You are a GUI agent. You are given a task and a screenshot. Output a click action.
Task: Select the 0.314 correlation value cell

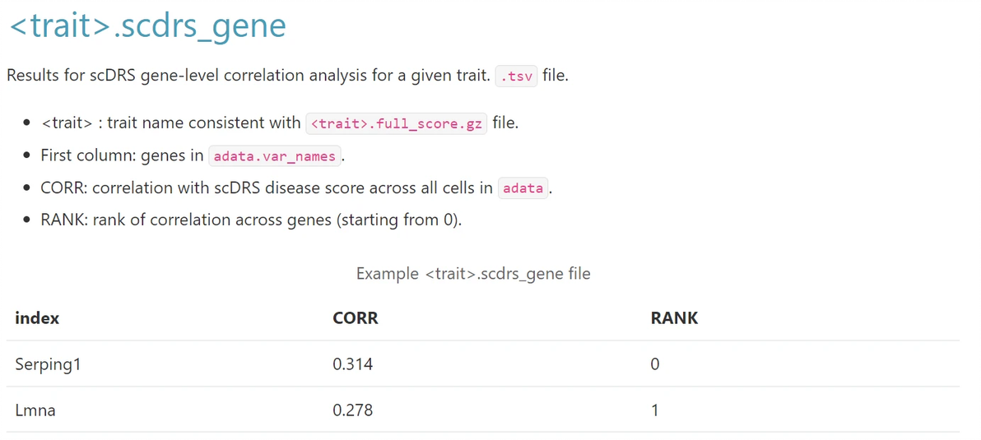[352, 364]
